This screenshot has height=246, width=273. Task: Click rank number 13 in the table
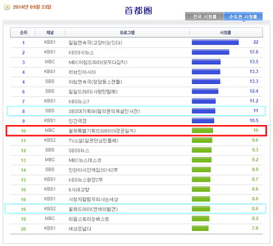pyautogui.click(x=23, y=161)
